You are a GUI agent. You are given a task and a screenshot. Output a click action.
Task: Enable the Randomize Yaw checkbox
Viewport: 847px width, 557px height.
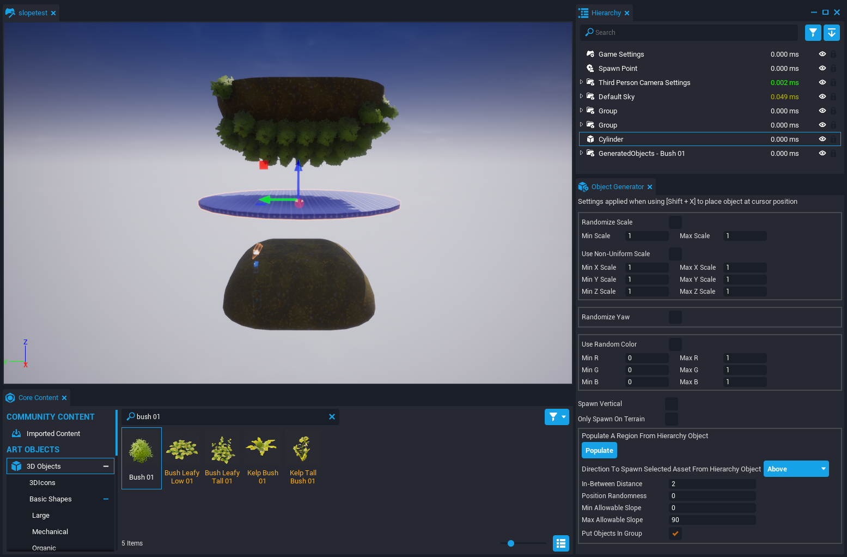675,317
